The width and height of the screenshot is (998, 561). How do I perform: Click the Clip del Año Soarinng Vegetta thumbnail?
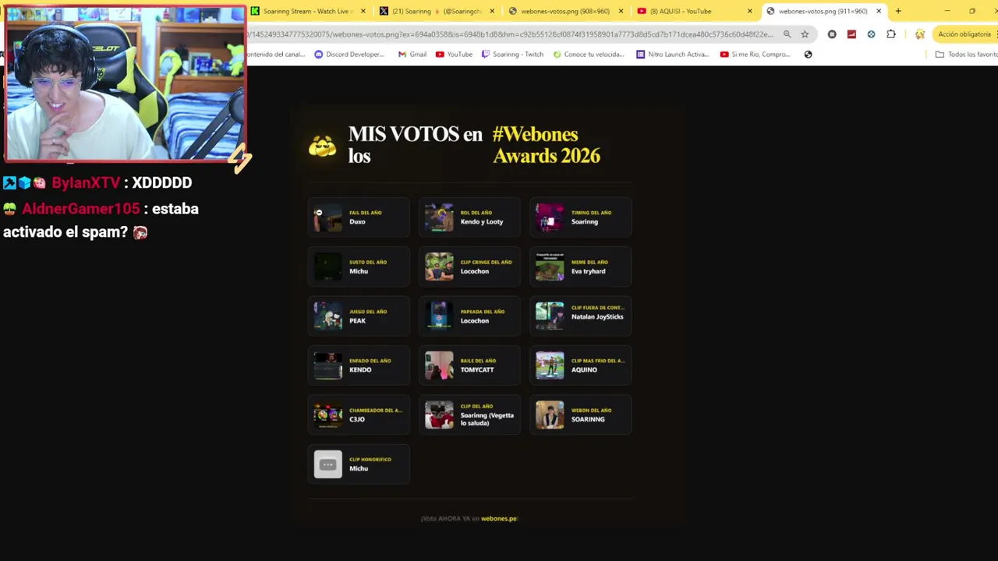point(439,415)
